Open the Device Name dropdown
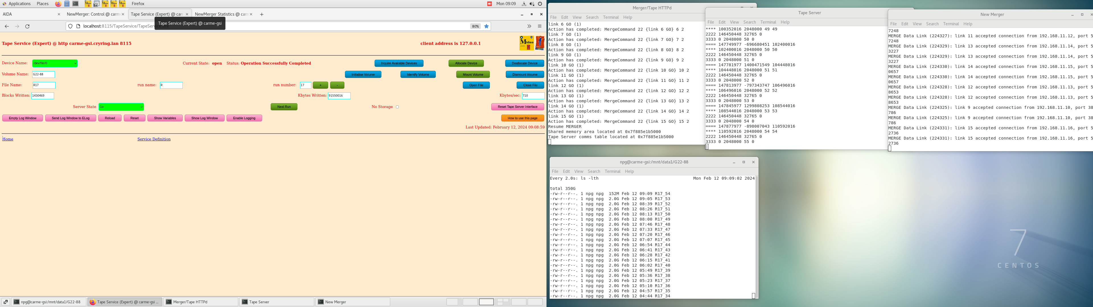This screenshot has width=1093, height=307. tap(55, 63)
